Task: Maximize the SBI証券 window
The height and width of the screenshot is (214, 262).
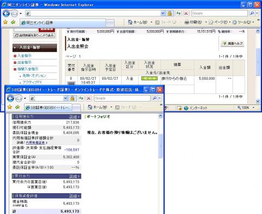Action: tap(153, 90)
